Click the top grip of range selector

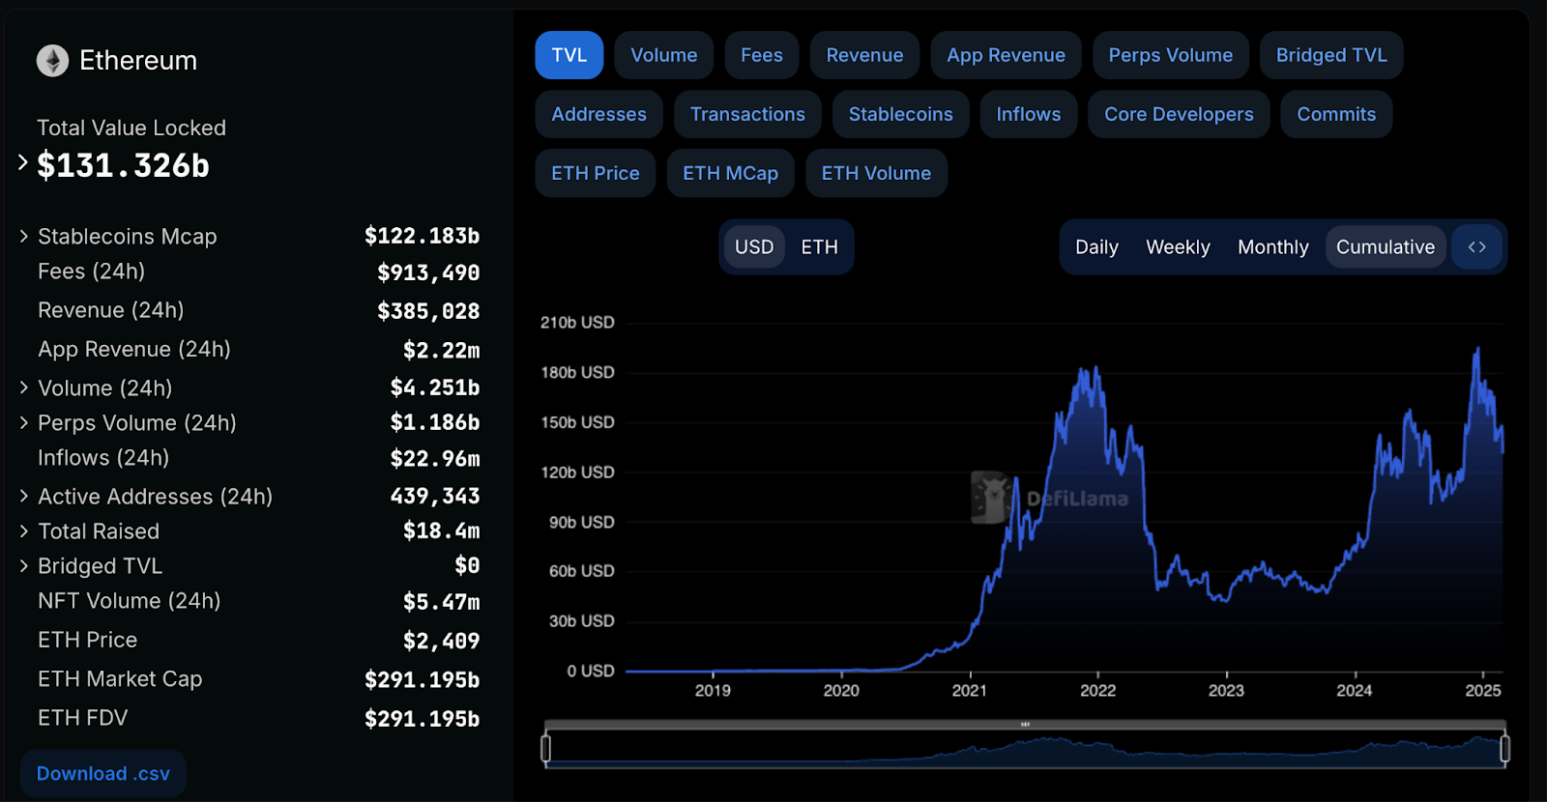tap(1025, 724)
